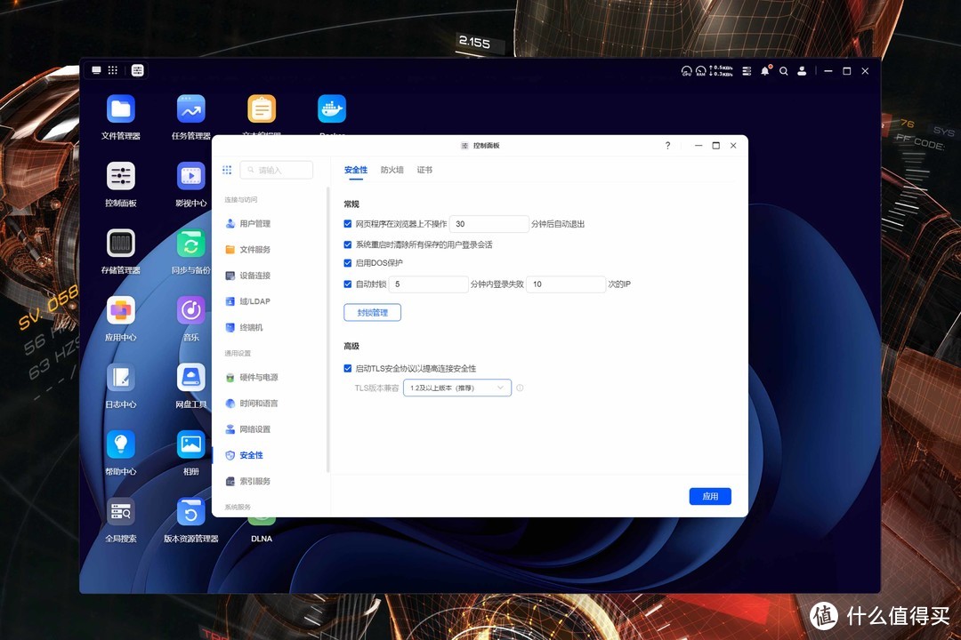
Task: Click the CPU usage monitor icon
Action: pyautogui.click(x=687, y=70)
